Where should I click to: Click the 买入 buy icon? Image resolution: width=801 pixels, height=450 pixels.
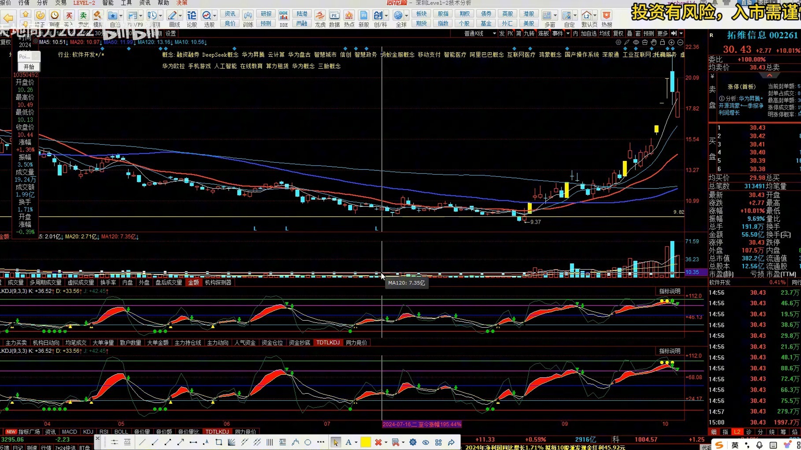[68, 16]
